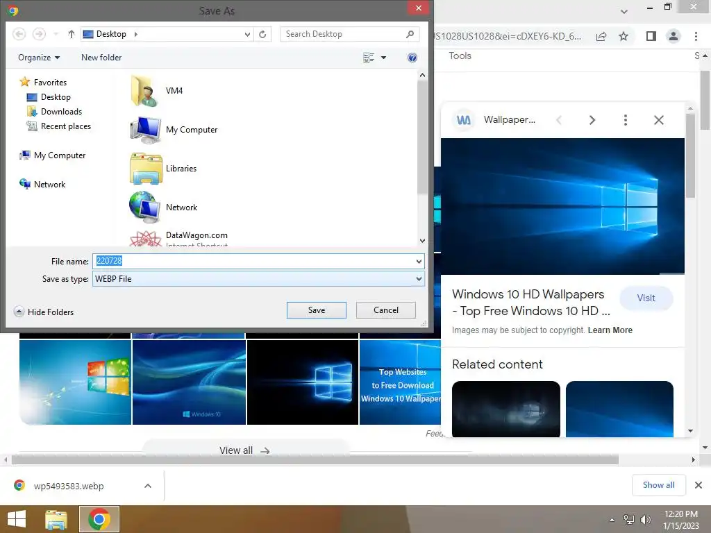Open File Explorer from taskbar
711x533 pixels.
[x=56, y=519]
